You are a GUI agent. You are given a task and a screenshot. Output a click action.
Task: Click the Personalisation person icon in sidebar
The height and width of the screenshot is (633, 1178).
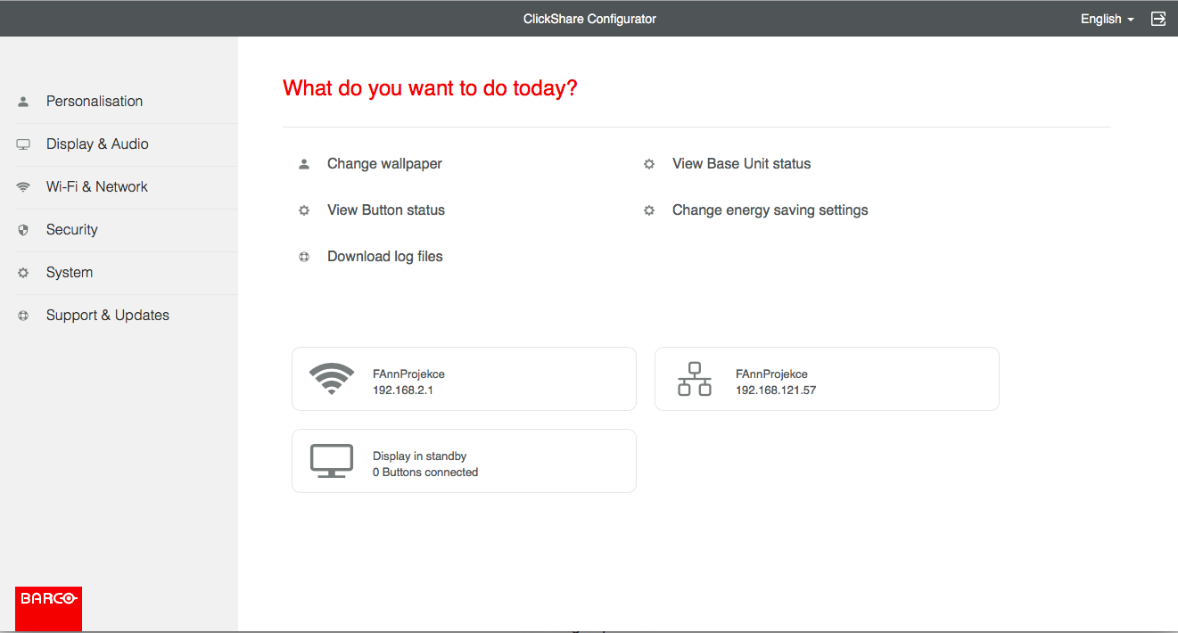[23, 102]
